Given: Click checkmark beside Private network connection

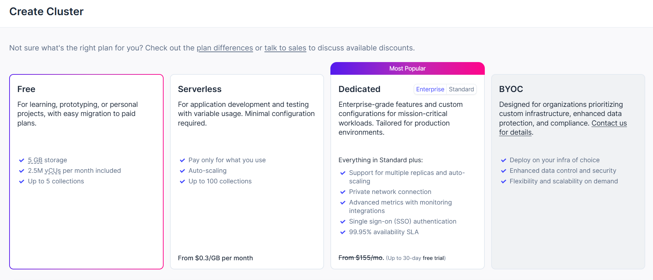Looking at the screenshot, I should [343, 192].
